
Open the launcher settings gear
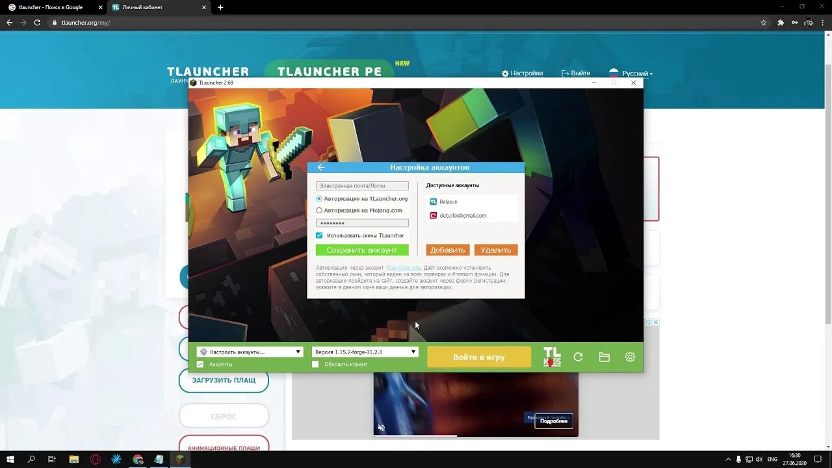point(630,357)
